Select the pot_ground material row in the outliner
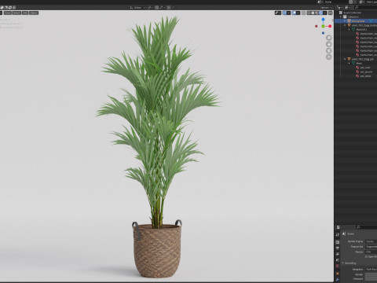Screen dimensions: 377x283 click(356, 72)
